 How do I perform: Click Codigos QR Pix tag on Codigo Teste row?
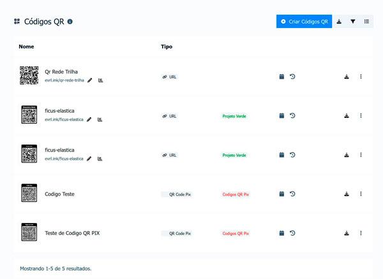coord(236,194)
